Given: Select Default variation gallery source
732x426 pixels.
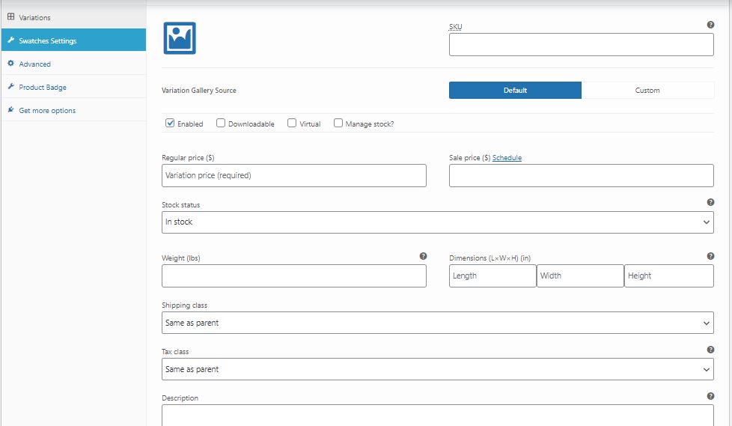Looking at the screenshot, I should point(515,90).
